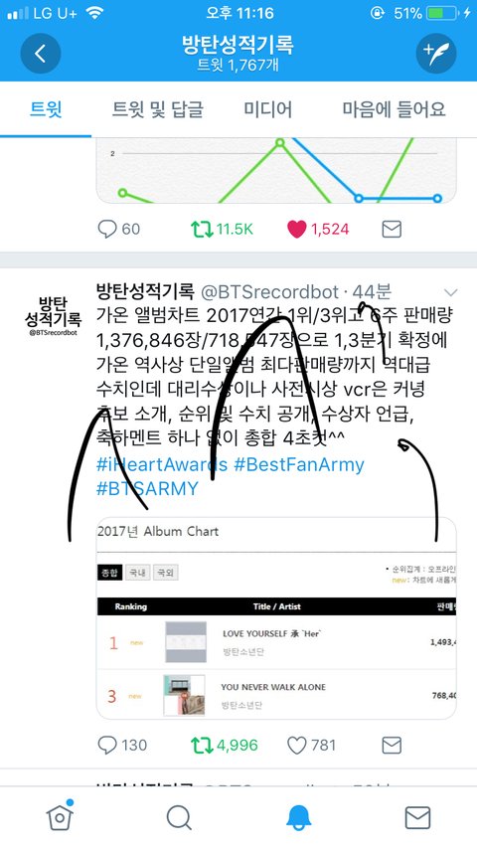This screenshot has width=477, height=849.
Task: Switch to the 미디어 tab
Action: [268, 109]
